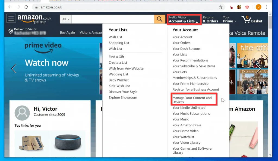This screenshot has height=161, width=278.
Task: Click the browser back arrow
Action: 10,7
